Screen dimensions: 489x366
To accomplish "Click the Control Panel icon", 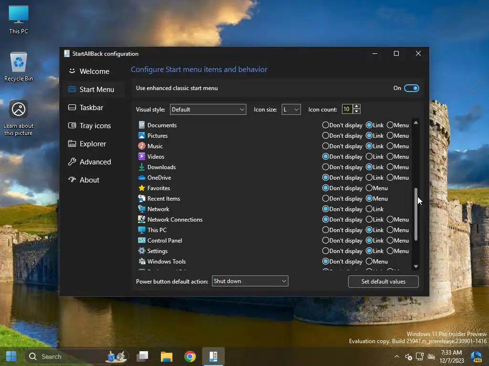I will point(141,241).
